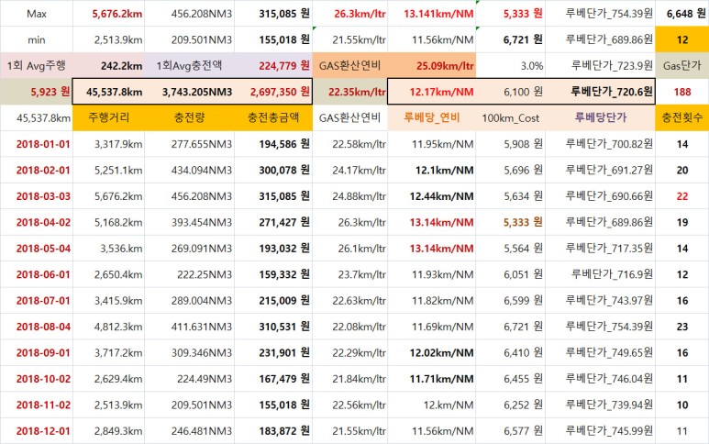The image size is (709, 444).
Task: Select the 루베단가_743.97원 cell
Action: [x=600, y=301]
